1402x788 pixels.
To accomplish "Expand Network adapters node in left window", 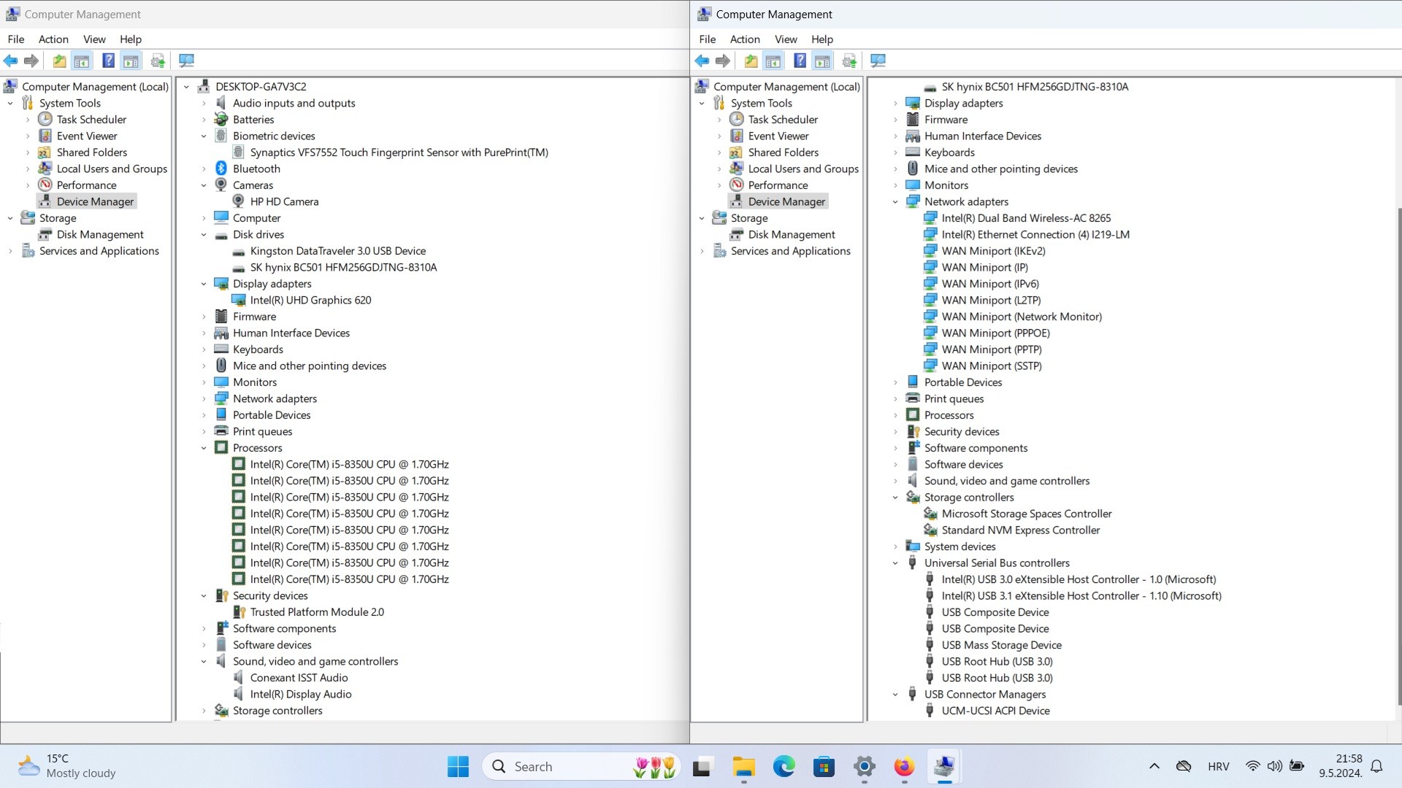I will click(x=204, y=399).
